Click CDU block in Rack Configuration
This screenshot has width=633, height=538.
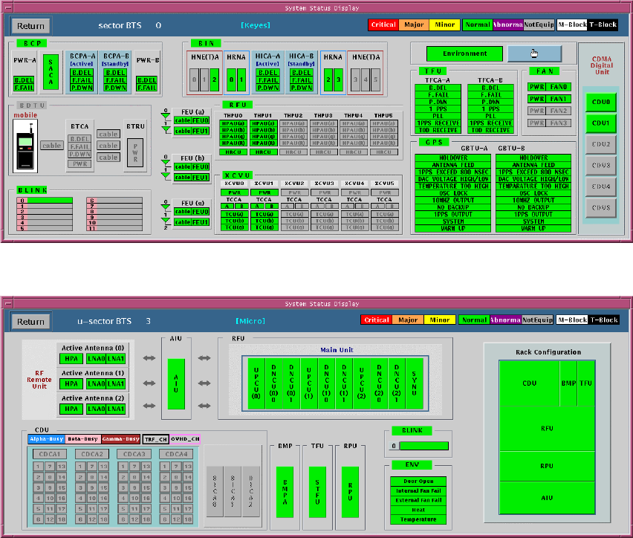pyautogui.click(x=529, y=383)
